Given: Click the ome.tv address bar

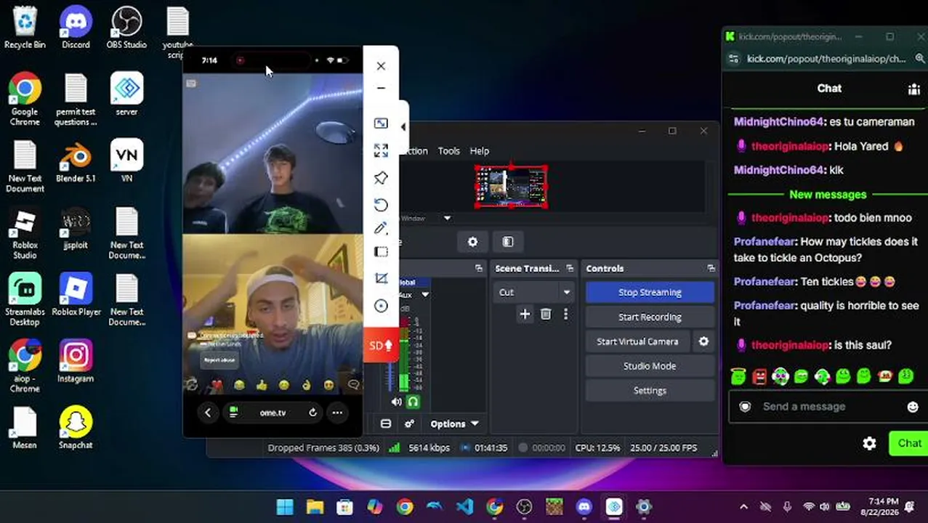Looking at the screenshot, I should (x=273, y=413).
